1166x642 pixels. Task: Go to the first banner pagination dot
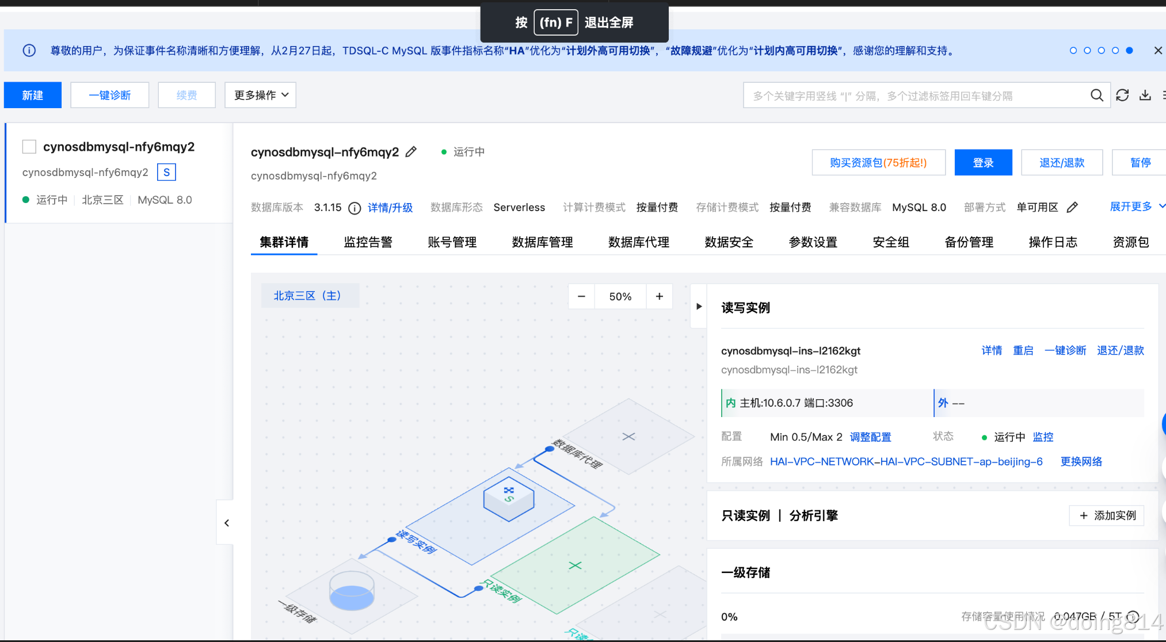1073,51
